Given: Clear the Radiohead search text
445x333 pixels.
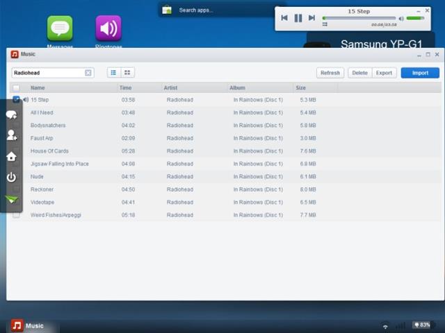Looking at the screenshot, I should click(x=88, y=73).
